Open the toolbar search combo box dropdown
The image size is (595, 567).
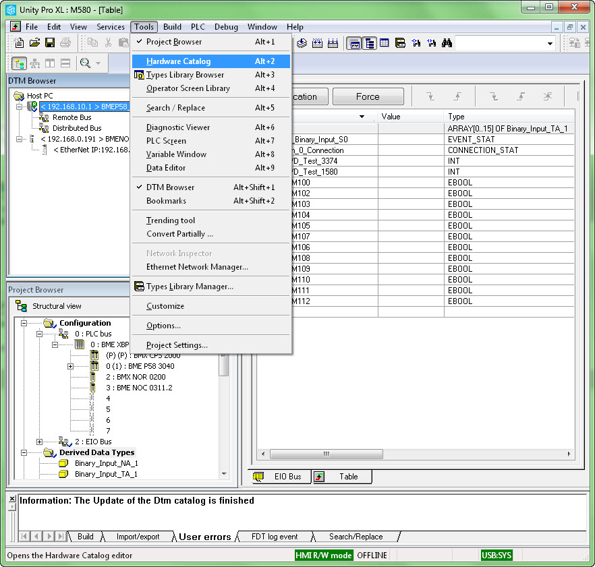(x=550, y=43)
